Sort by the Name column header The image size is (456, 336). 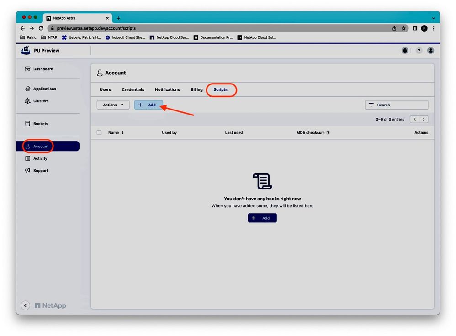[x=116, y=132]
